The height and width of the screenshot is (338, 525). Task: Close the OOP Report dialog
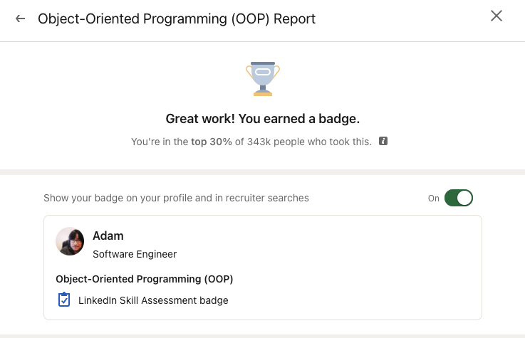coord(497,16)
